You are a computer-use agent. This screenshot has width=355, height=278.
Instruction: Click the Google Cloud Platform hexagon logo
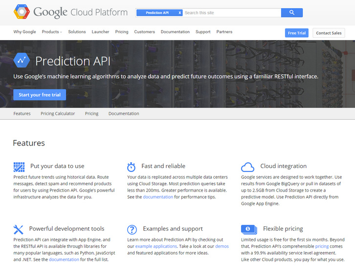pyautogui.click(x=22, y=12)
